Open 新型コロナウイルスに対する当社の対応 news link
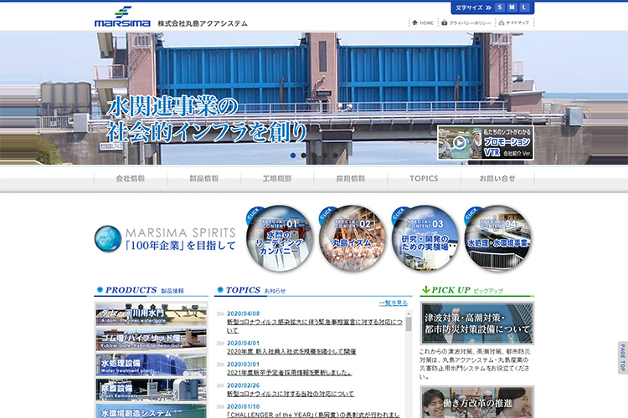This screenshot has width=628, height=418. point(291,394)
